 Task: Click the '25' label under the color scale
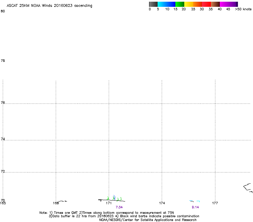[x=193, y=9]
